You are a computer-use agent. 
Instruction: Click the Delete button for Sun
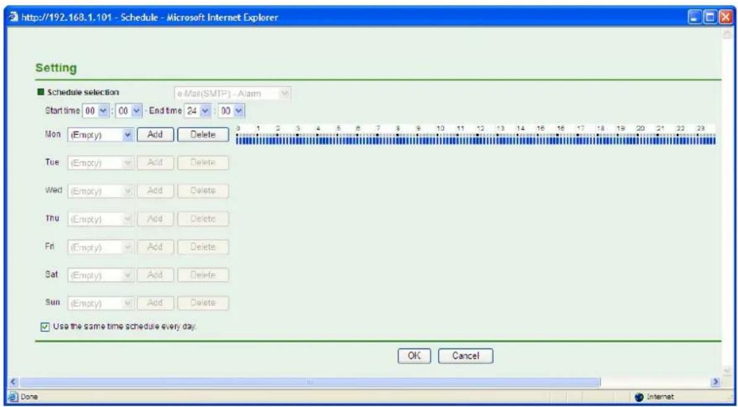[x=203, y=303]
